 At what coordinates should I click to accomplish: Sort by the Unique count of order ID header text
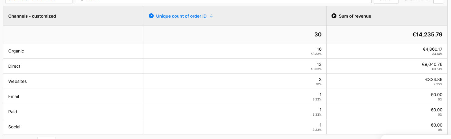tap(181, 16)
